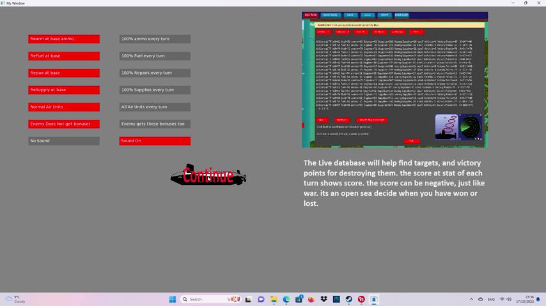Select the Rearm at base ammo option
Viewport: 546px width, 306px height.
point(64,39)
